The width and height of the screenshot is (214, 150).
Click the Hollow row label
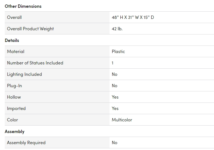14,97
